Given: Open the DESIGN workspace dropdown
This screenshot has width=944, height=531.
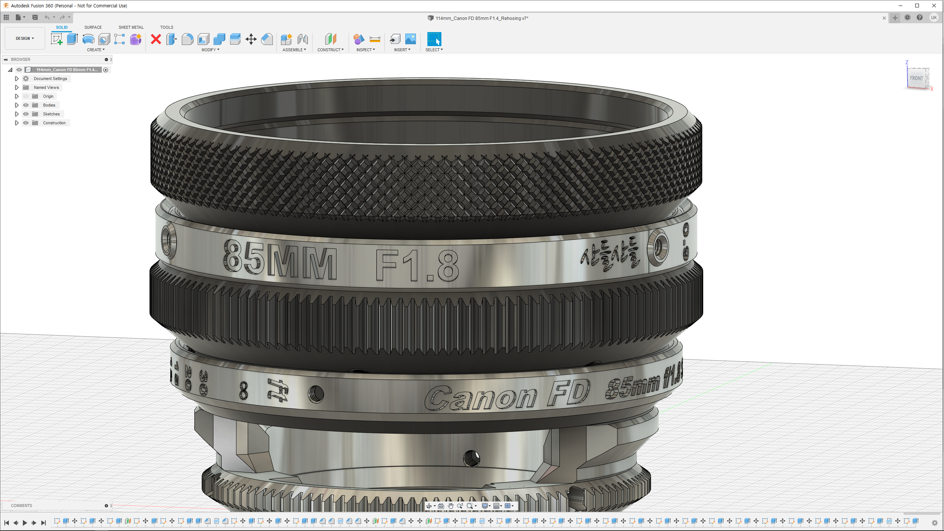Looking at the screenshot, I should [x=25, y=38].
